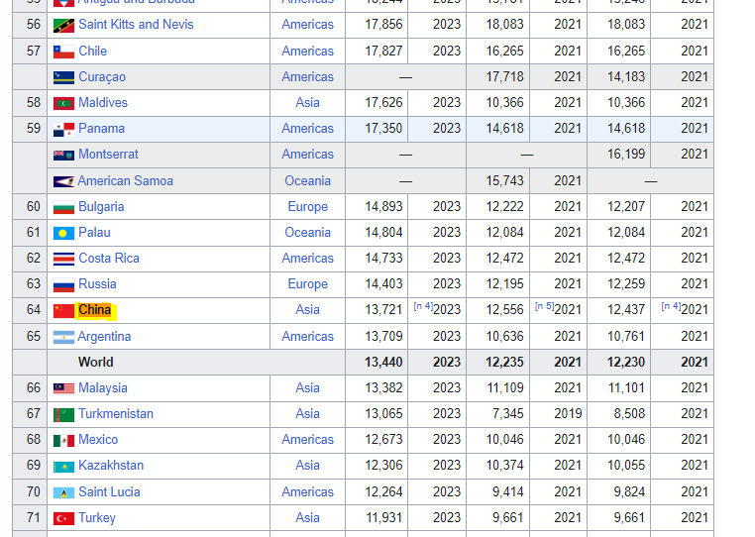Click the Maldives flag icon
755x537 pixels.
tap(63, 104)
